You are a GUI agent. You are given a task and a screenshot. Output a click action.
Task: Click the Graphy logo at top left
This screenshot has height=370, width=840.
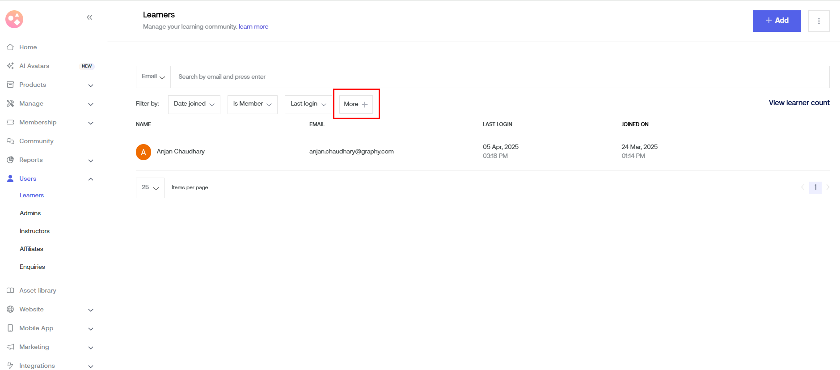pos(14,19)
